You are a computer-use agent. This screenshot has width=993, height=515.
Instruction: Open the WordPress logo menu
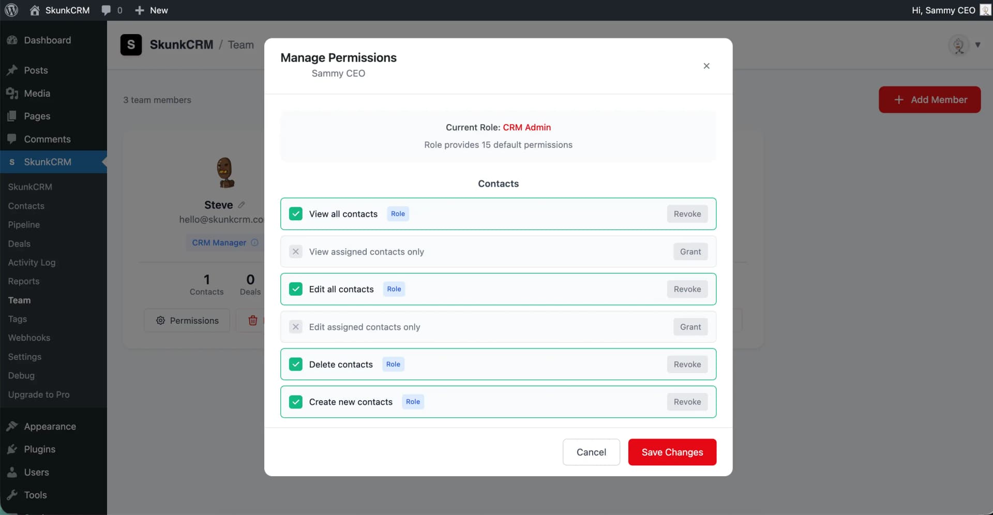[x=11, y=10]
